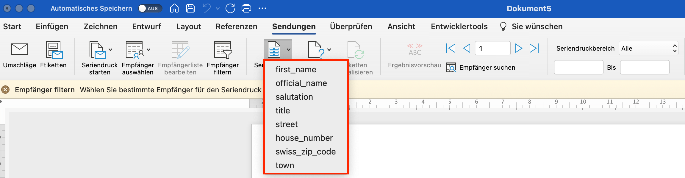Go to the next record arrow
The width and height of the screenshot is (685, 178).
coord(518,48)
